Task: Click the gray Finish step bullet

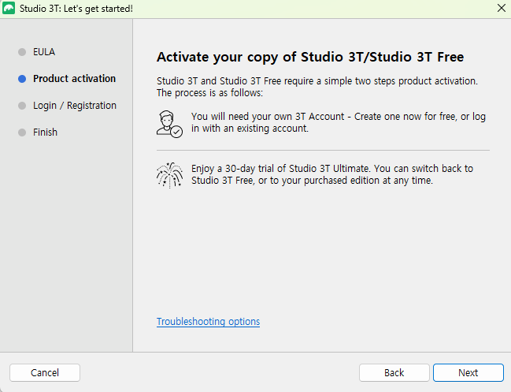Action: point(22,133)
